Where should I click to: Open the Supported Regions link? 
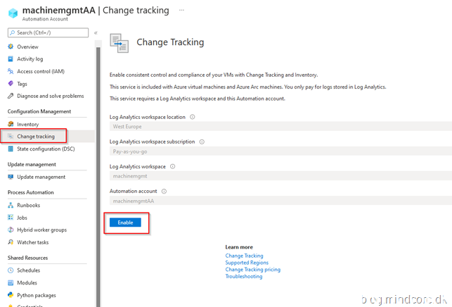click(x=248, y=263)
